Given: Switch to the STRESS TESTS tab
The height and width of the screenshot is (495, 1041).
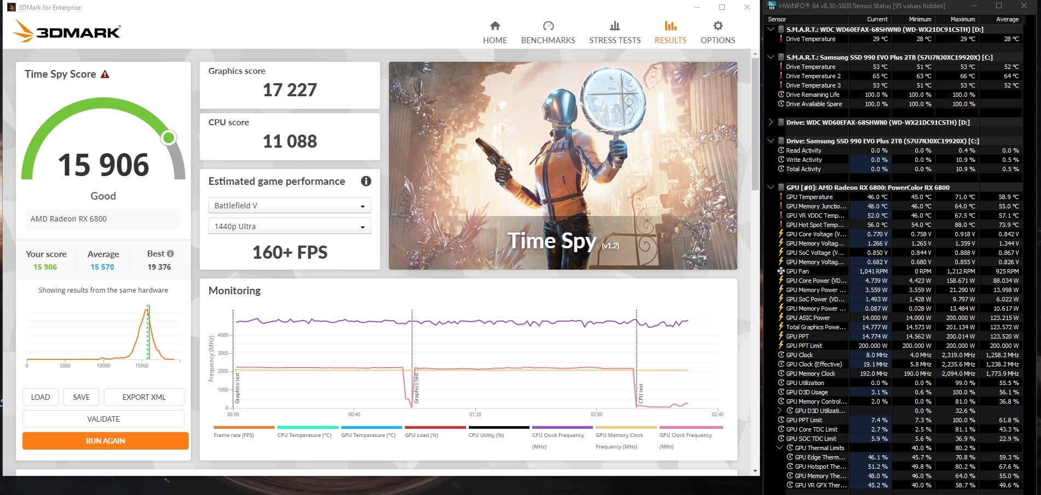Looking at the screenshot, I should pos(615,33).
